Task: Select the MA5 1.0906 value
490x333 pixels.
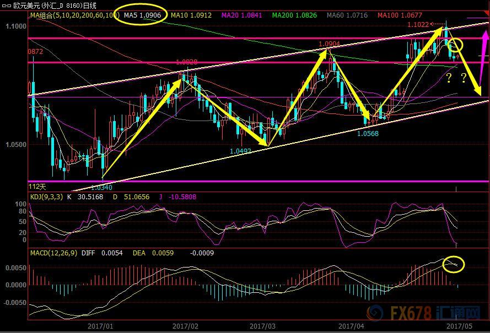Action: (x=143, y=15)
